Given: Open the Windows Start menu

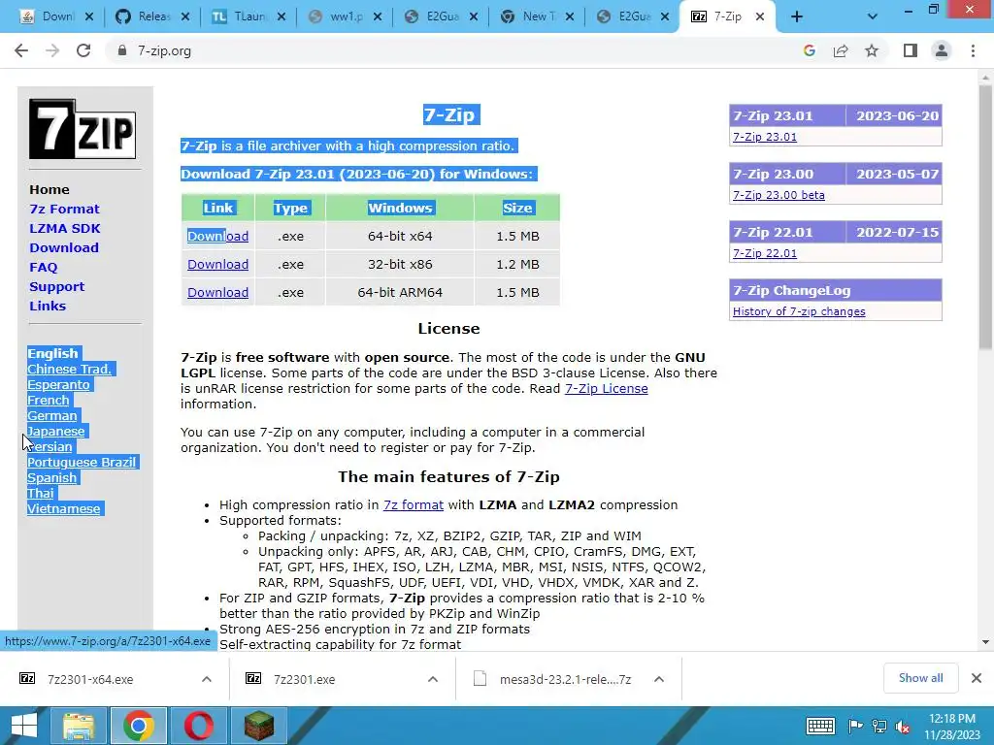Looking at the screenshot, I should (x=24, y=726).
